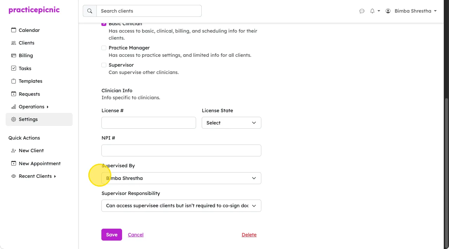The image size is (449, 249).
Task: Check the Supervisor role checkbox
Action: 104,65
